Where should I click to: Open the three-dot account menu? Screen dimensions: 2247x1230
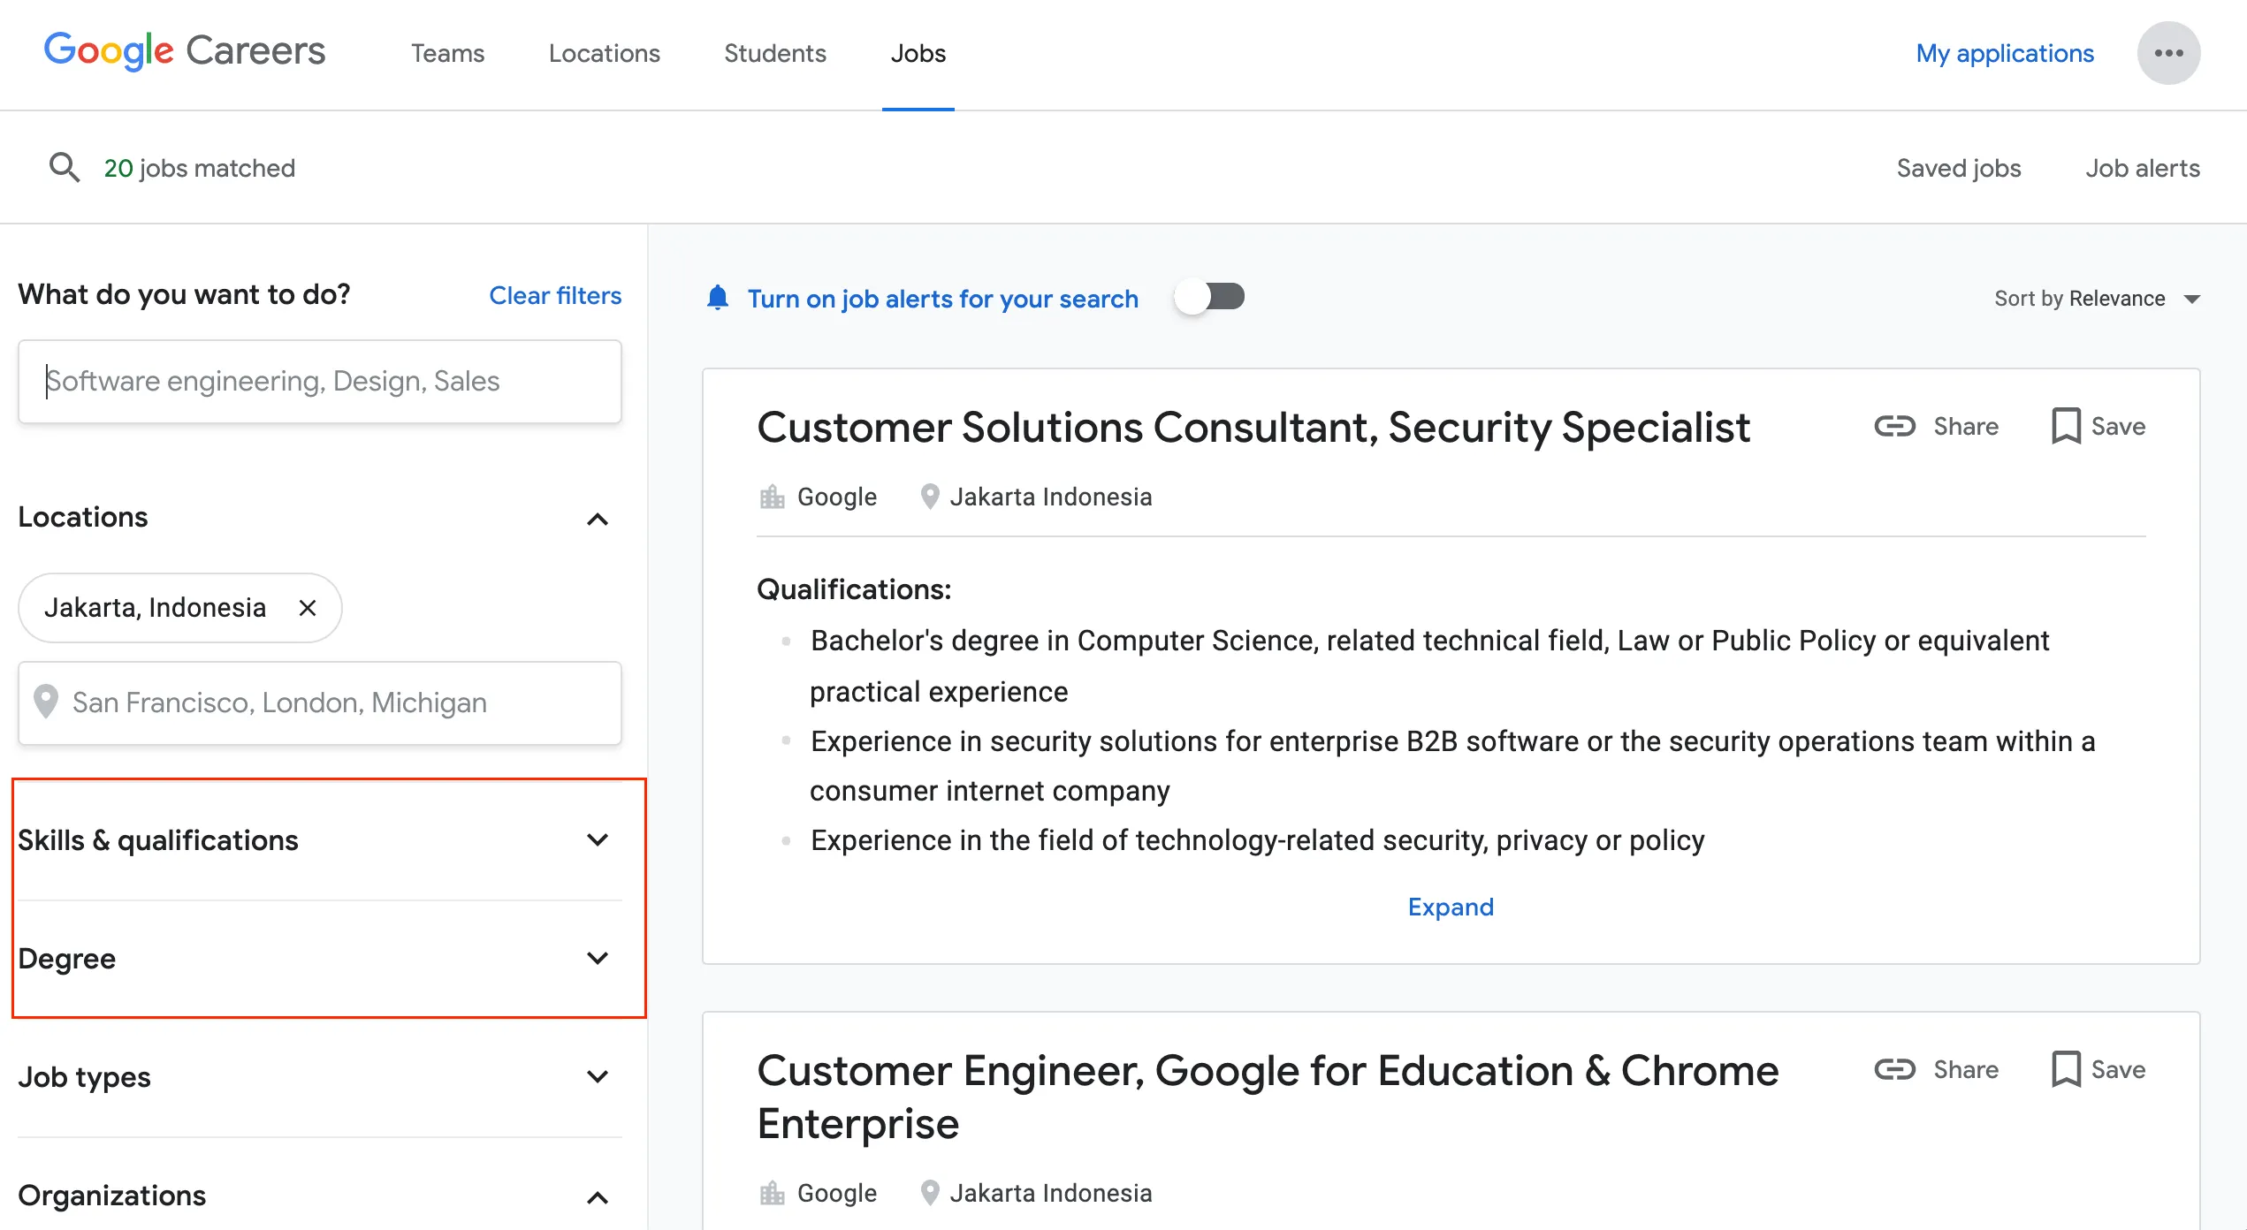click(2168, 53)
